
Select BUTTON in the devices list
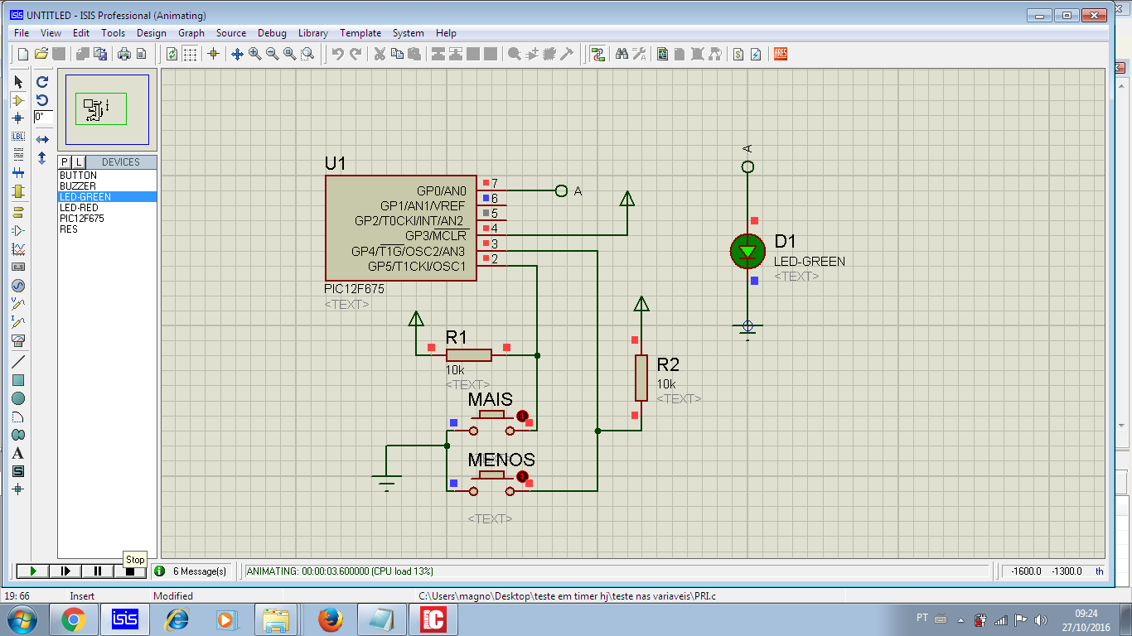coord(107,176)
